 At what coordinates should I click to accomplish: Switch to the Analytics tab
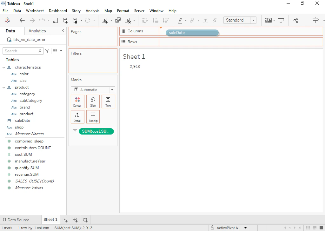[x=37, y=31]
